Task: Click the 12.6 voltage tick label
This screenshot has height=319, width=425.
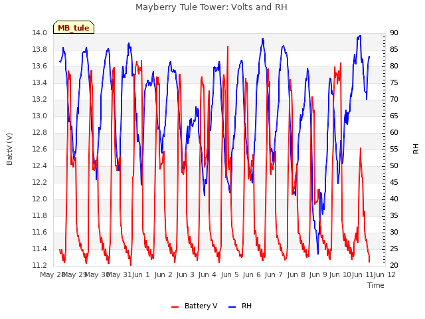Action: [39, 149]
